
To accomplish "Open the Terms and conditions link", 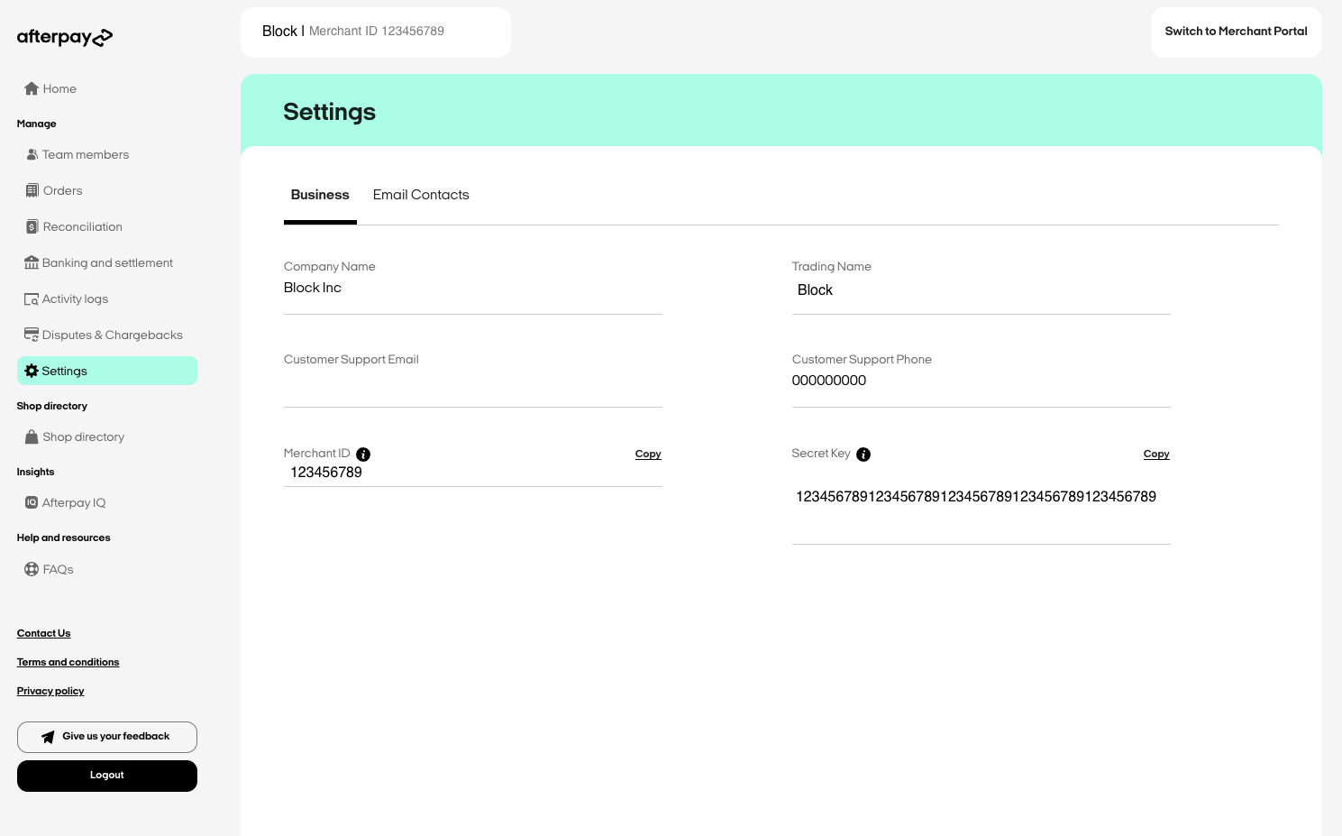I will click(x=68, y=662).
